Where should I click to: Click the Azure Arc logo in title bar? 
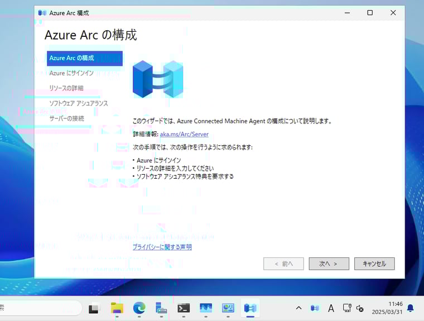coord(42,13)
